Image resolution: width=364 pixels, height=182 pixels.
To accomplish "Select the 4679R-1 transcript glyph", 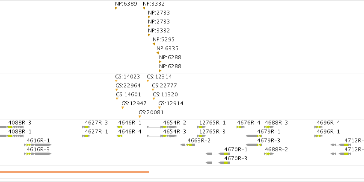I will pyautogui.click(x=254, y=136).
